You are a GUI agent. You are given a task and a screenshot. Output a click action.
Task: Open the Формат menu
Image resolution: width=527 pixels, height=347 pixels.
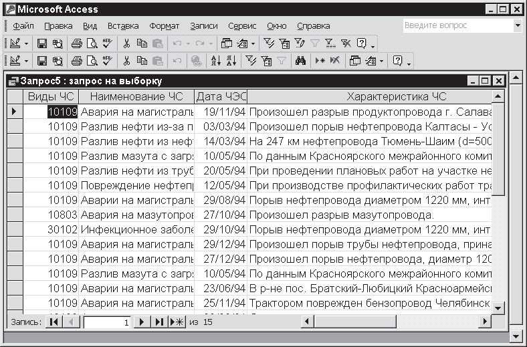point(164,26)
